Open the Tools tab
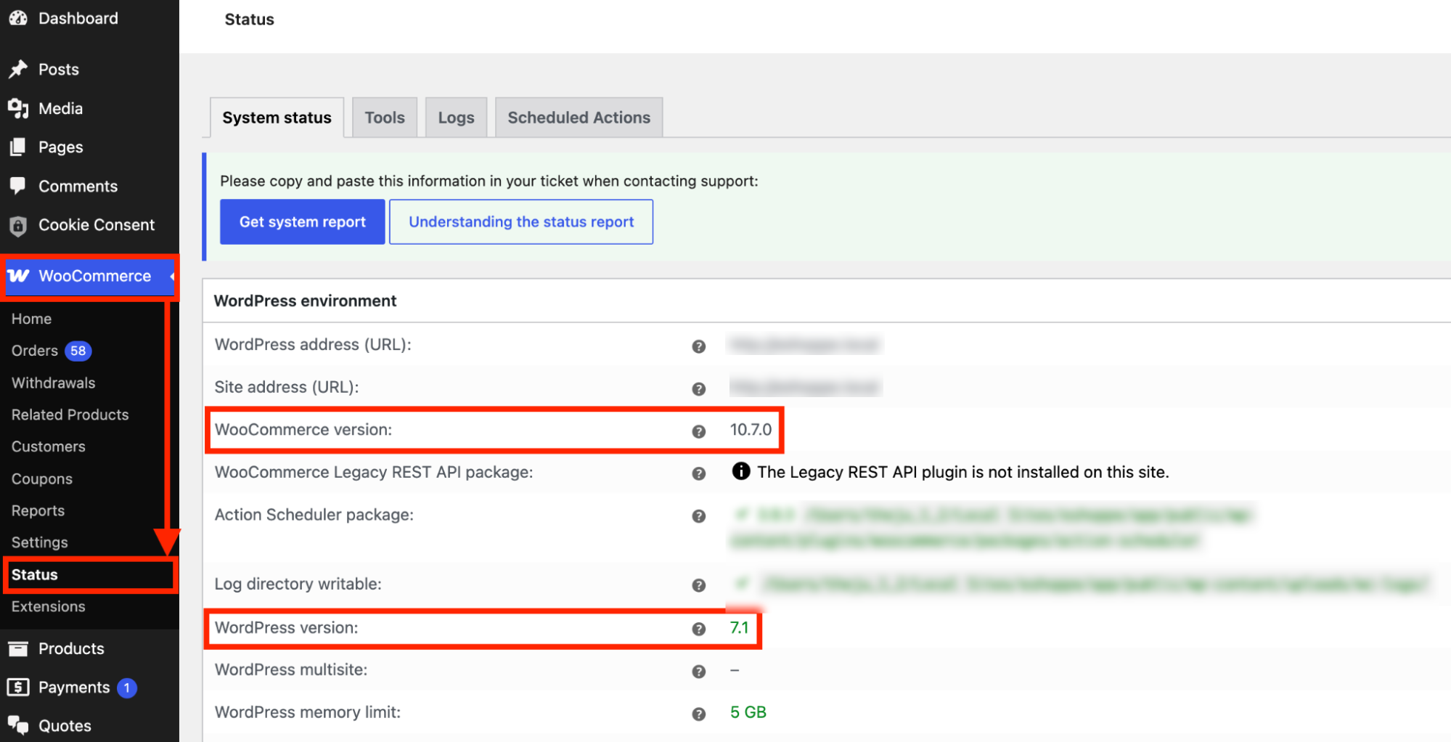This screenshot has width=1451, height=742. point(385,118)
